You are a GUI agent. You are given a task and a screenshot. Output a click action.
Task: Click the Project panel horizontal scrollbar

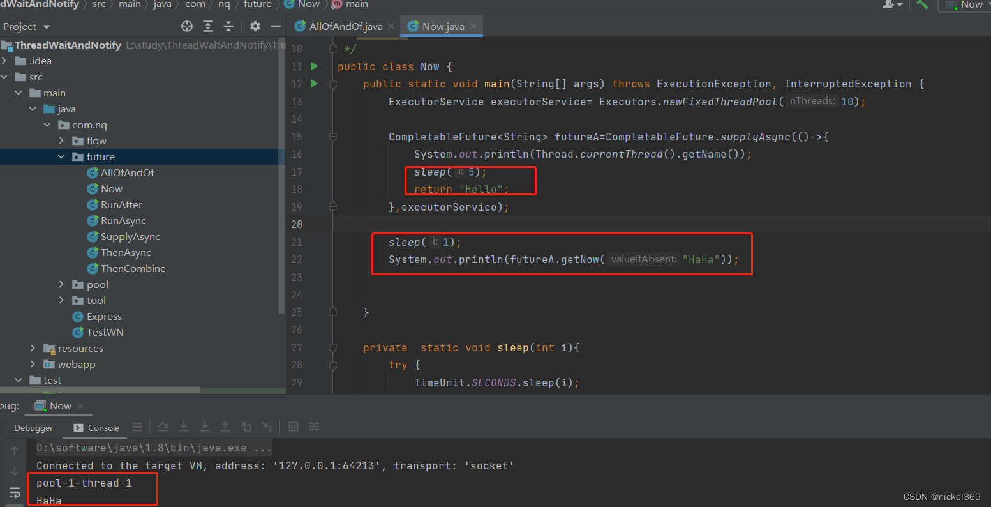(100, 390)
